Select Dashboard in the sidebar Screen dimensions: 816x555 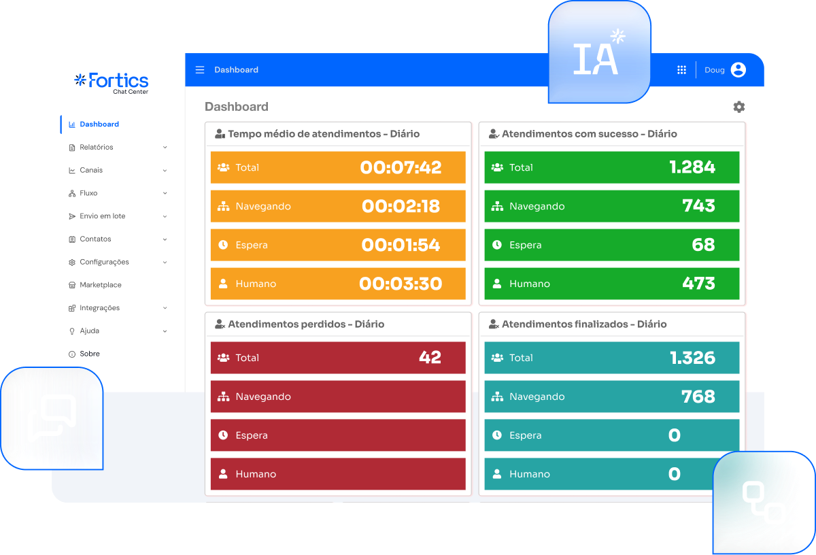[99, 124]
